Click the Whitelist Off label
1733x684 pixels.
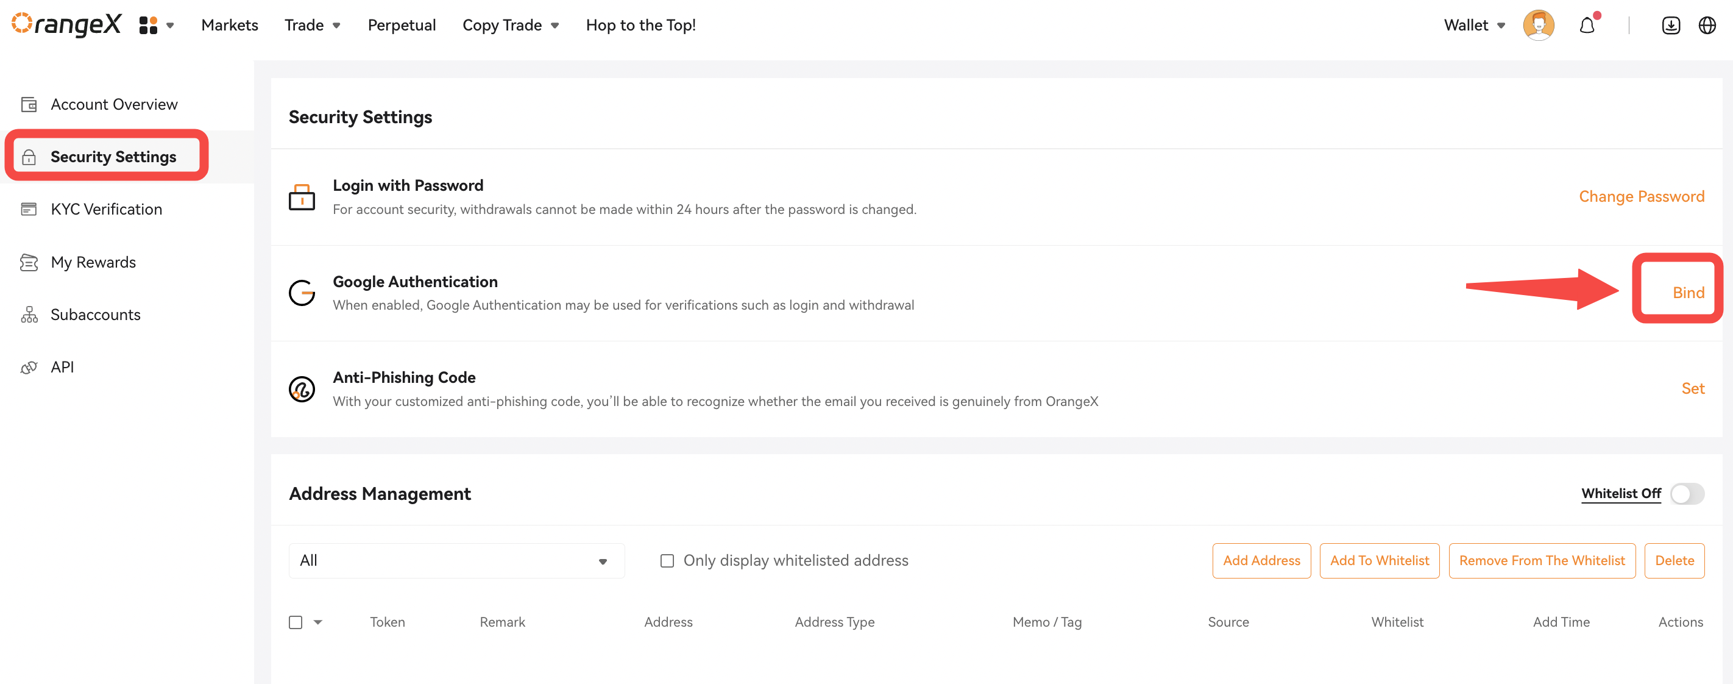(x=1621, y=493)
